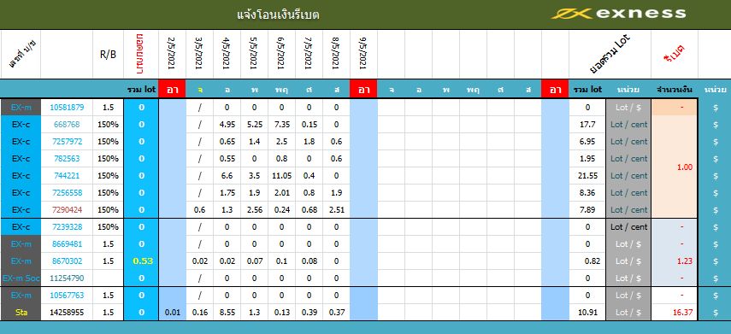The image size is (731, 334).
Task: Select the 2/5/2021 date header
Action: coord(172,54)
